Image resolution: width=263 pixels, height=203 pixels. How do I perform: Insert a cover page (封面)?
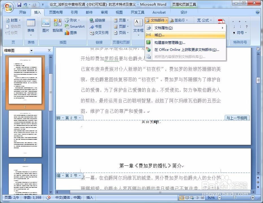[14, 20]
